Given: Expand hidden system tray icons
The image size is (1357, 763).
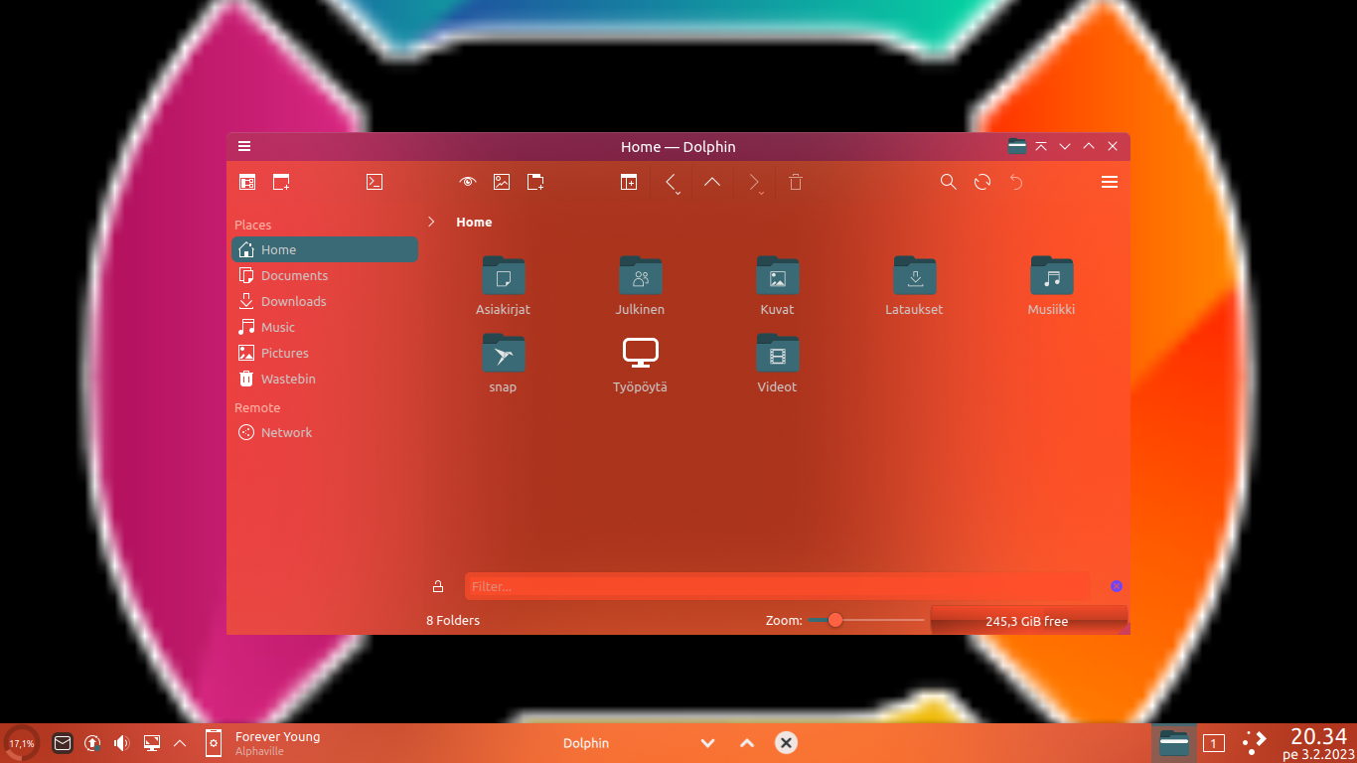Looking at the screenshot, I should coord(180,742).
